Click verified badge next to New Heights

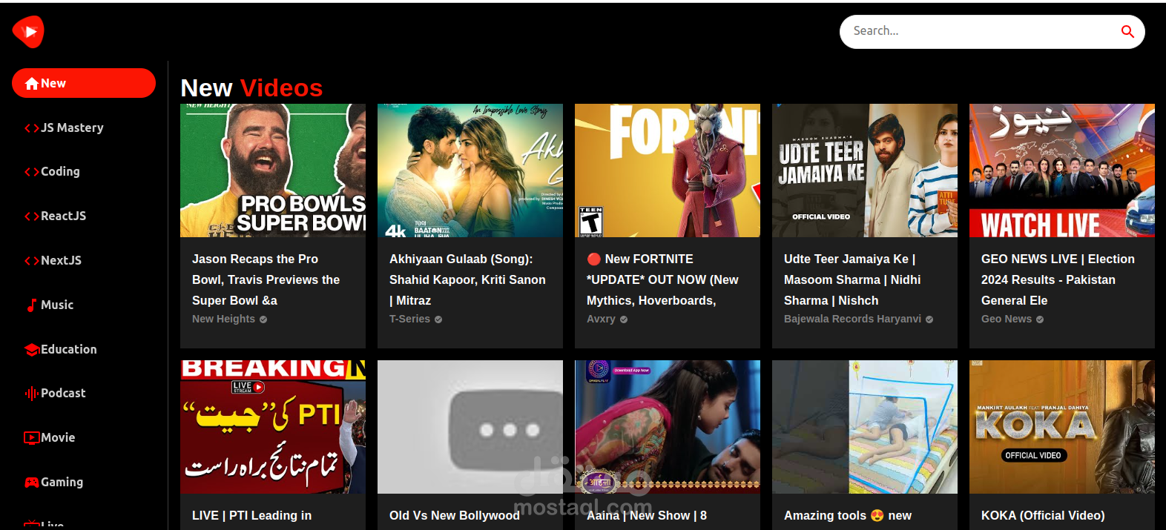[263, 319]
